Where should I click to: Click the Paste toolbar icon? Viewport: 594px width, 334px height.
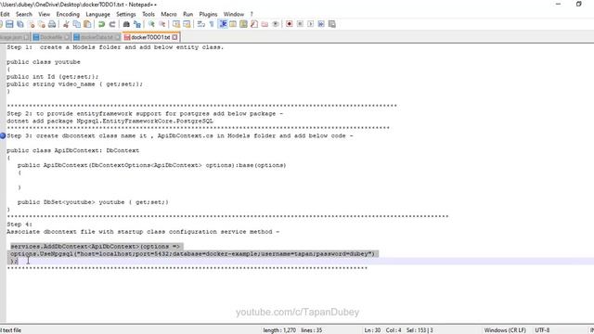87,24
